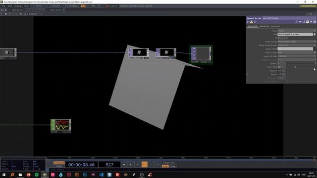Click the Movie FPS value field
This screenshot has width=317, height=178.
[281, 67]
